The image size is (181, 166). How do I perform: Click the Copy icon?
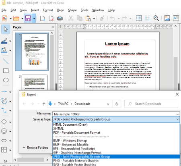tap(80, 18)
